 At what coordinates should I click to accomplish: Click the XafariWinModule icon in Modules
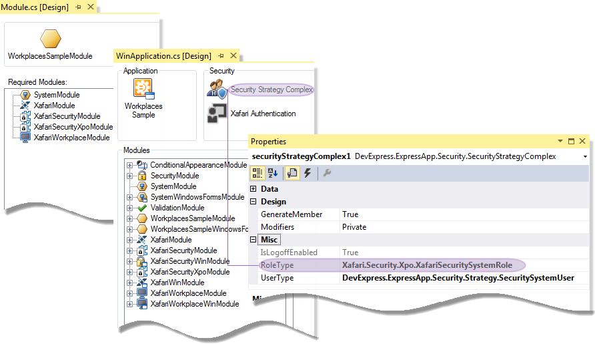point(142,283)
